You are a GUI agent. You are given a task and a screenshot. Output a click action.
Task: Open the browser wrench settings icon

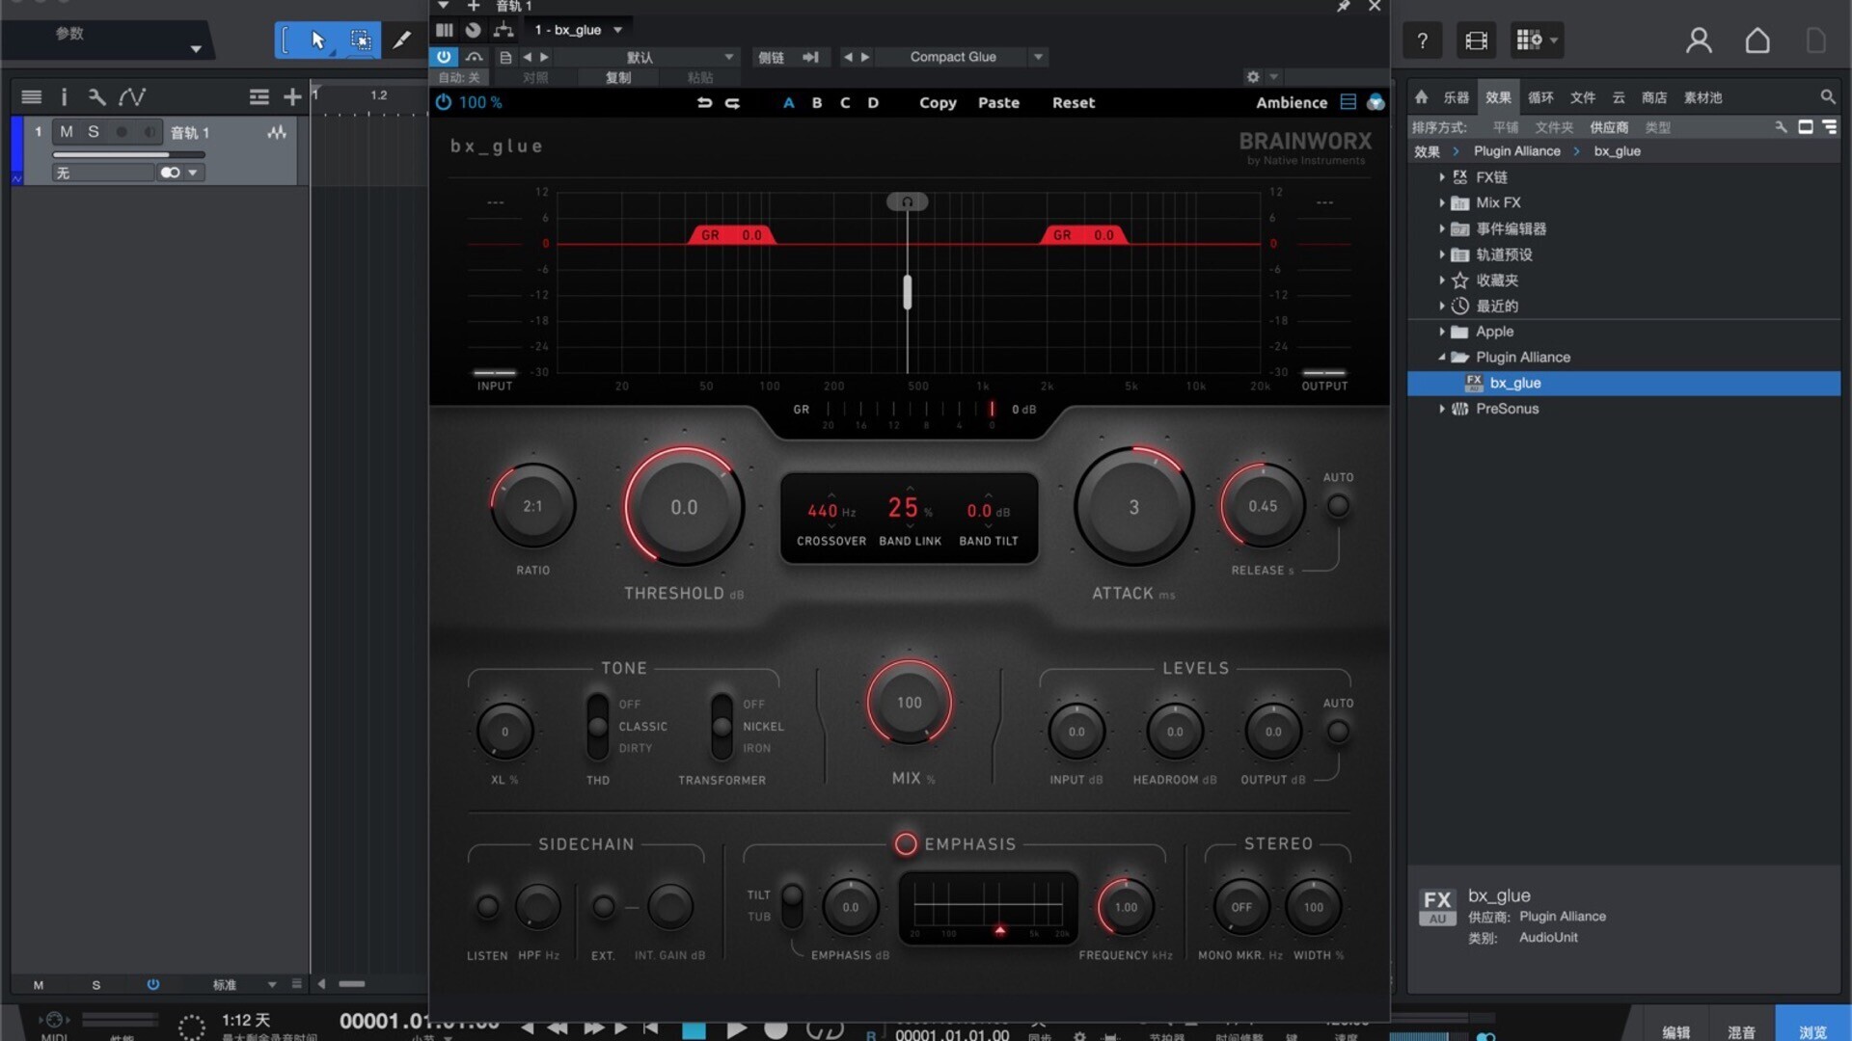pos(1781,127)
